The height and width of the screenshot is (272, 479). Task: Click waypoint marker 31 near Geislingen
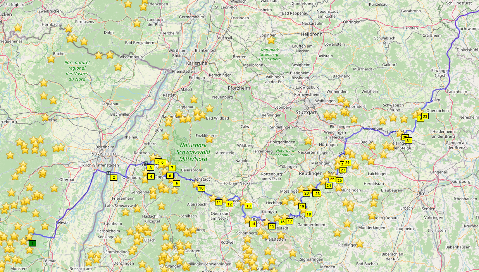[x=408, y=140]
